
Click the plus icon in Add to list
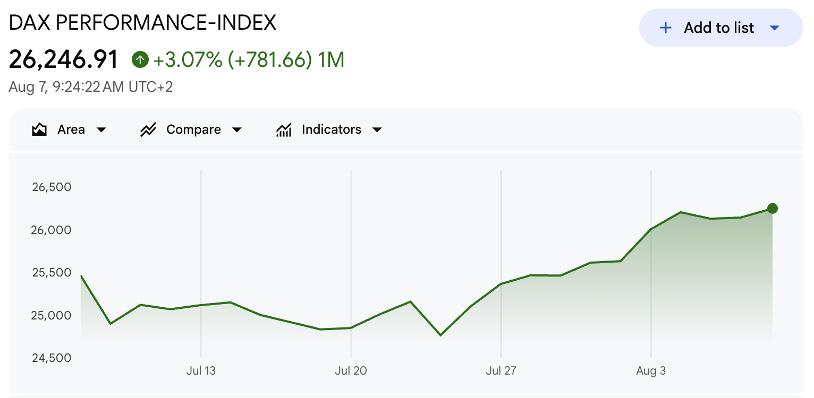coord(665,28)
